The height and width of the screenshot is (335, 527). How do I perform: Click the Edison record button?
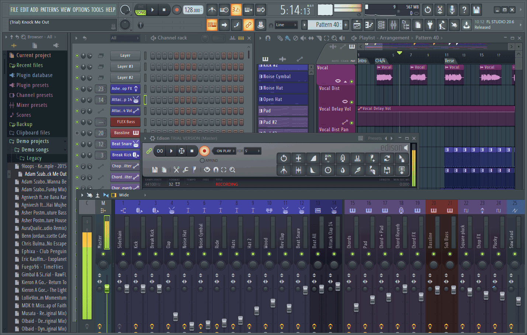pos(204,151)
